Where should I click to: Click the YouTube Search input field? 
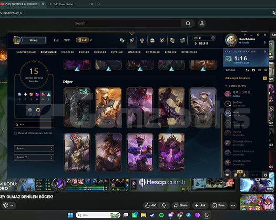(127, 24)
